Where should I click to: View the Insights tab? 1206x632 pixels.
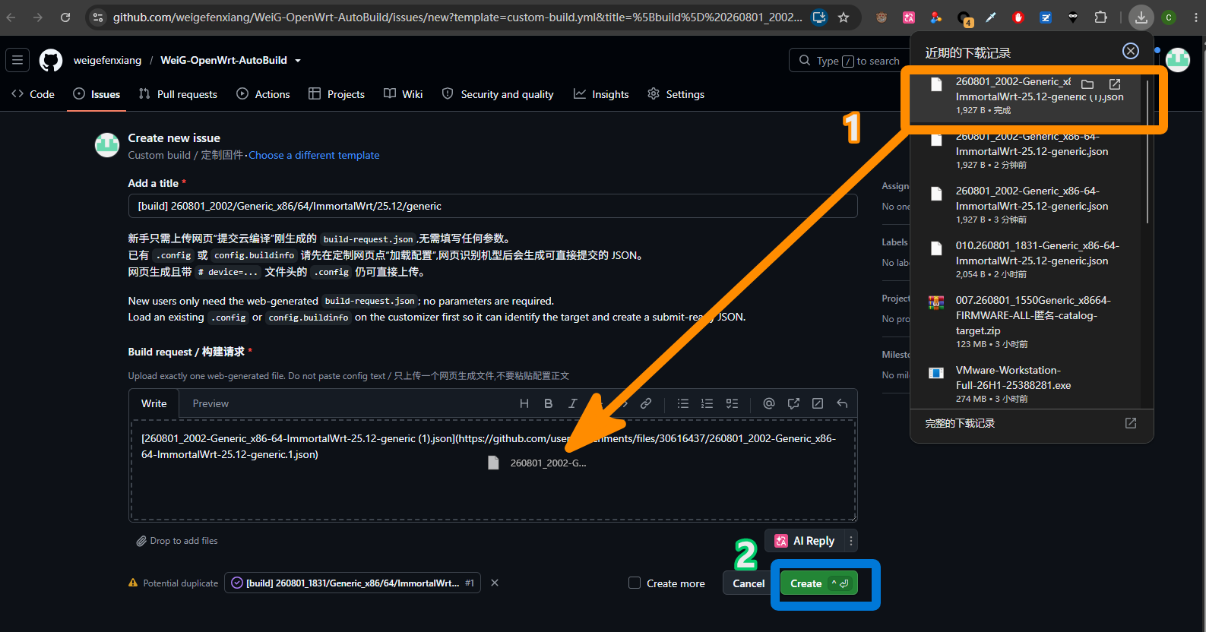tap(601, 94)
